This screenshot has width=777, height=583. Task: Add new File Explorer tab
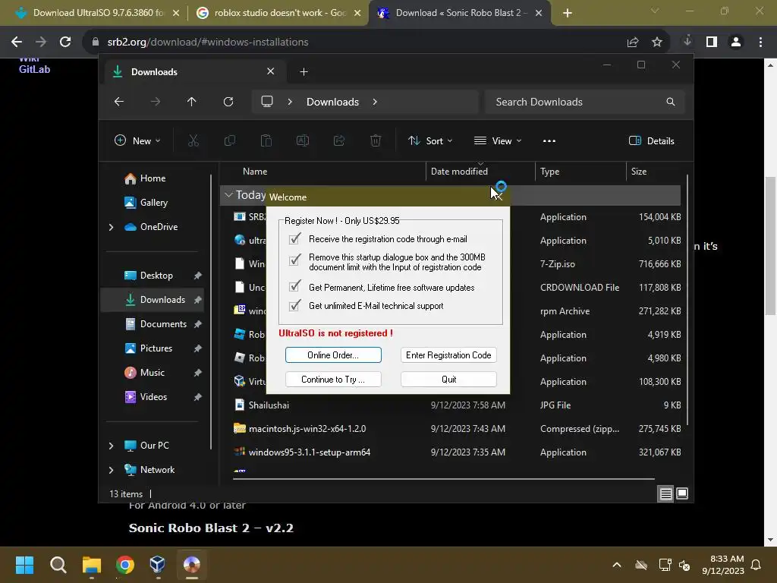tap(304, 72)
